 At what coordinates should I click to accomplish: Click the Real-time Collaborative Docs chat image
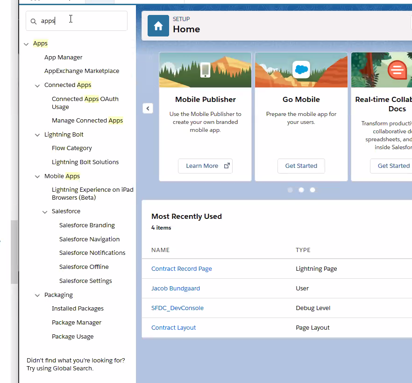pyautogui.click(x=397, y=70)
